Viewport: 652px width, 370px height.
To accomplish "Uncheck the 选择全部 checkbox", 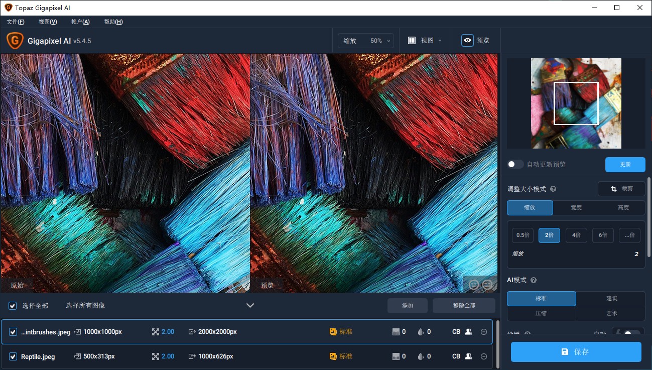I will [x=12, y=305].
